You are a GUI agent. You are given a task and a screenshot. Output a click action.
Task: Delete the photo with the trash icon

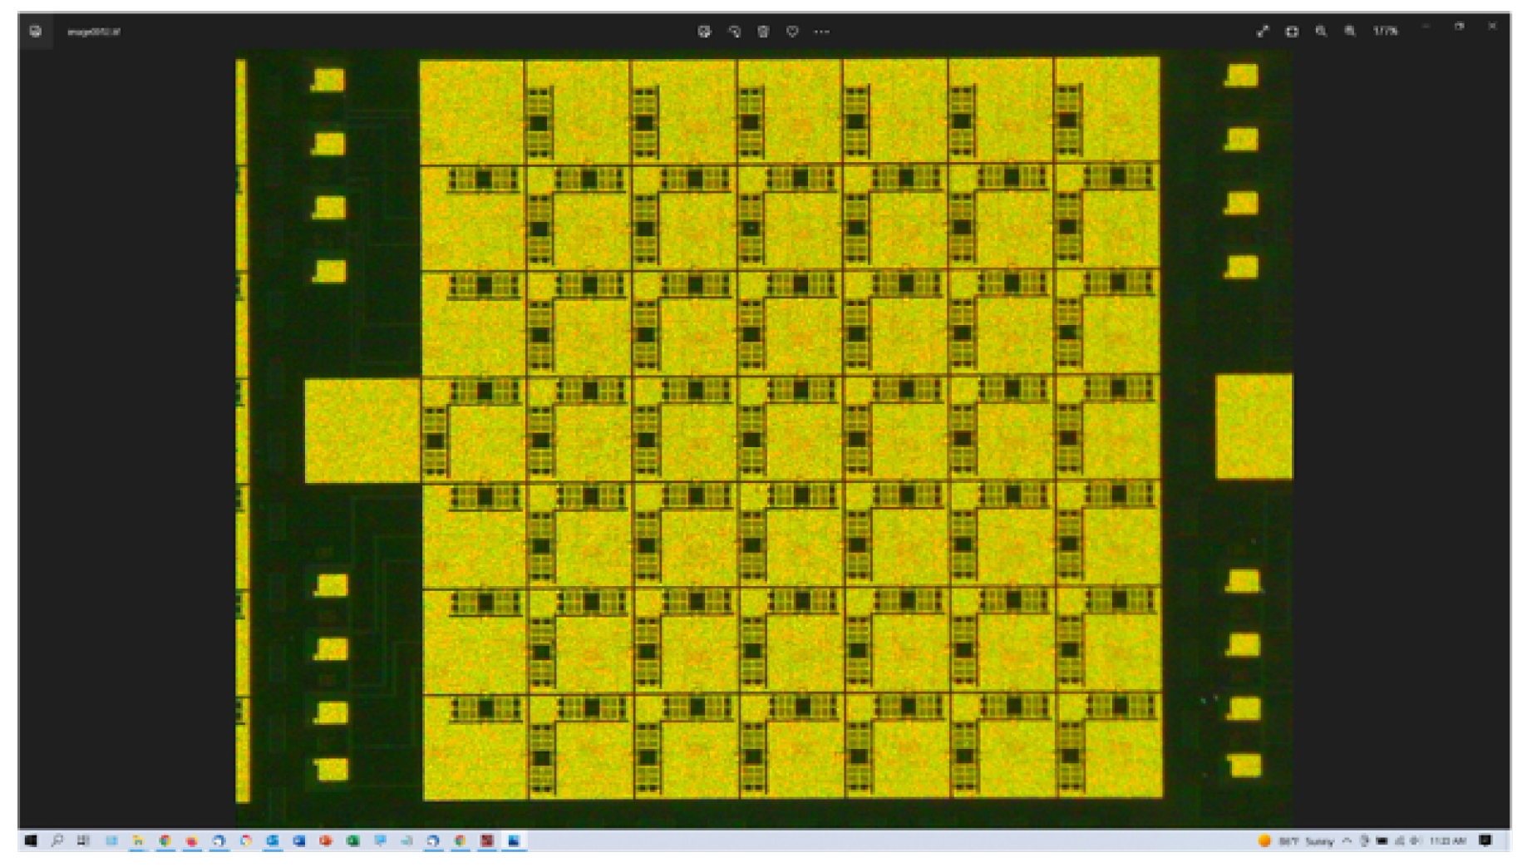pos(763,32)
